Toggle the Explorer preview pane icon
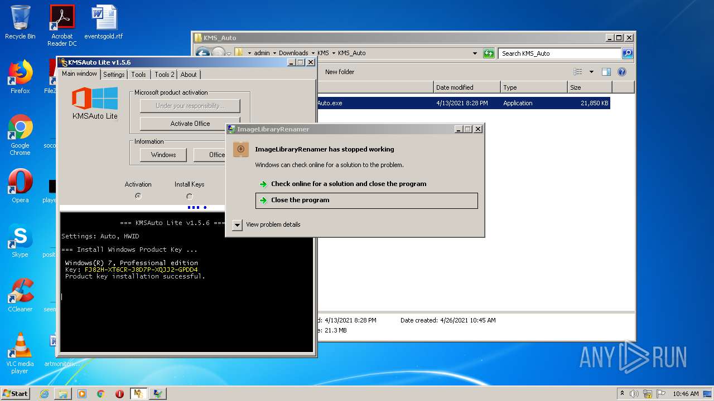The height and width of the screenshot is (401, 714). 606,72
